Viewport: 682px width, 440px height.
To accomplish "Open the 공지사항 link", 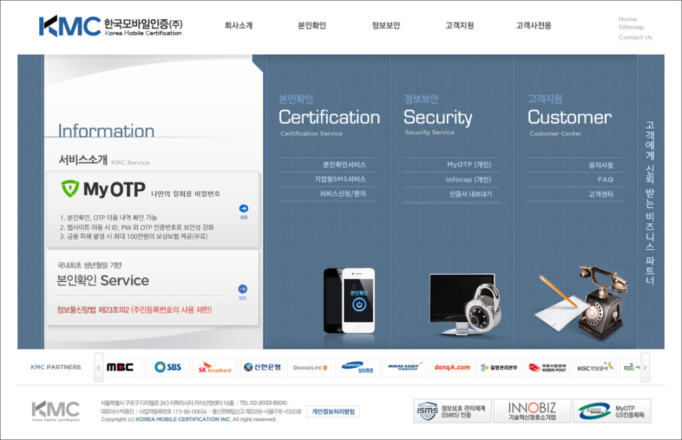I will (x=601, y=165).
